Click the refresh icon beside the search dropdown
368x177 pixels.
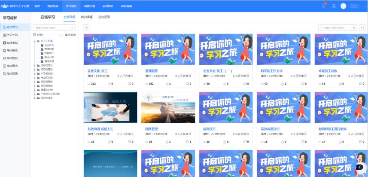(363, 27)
